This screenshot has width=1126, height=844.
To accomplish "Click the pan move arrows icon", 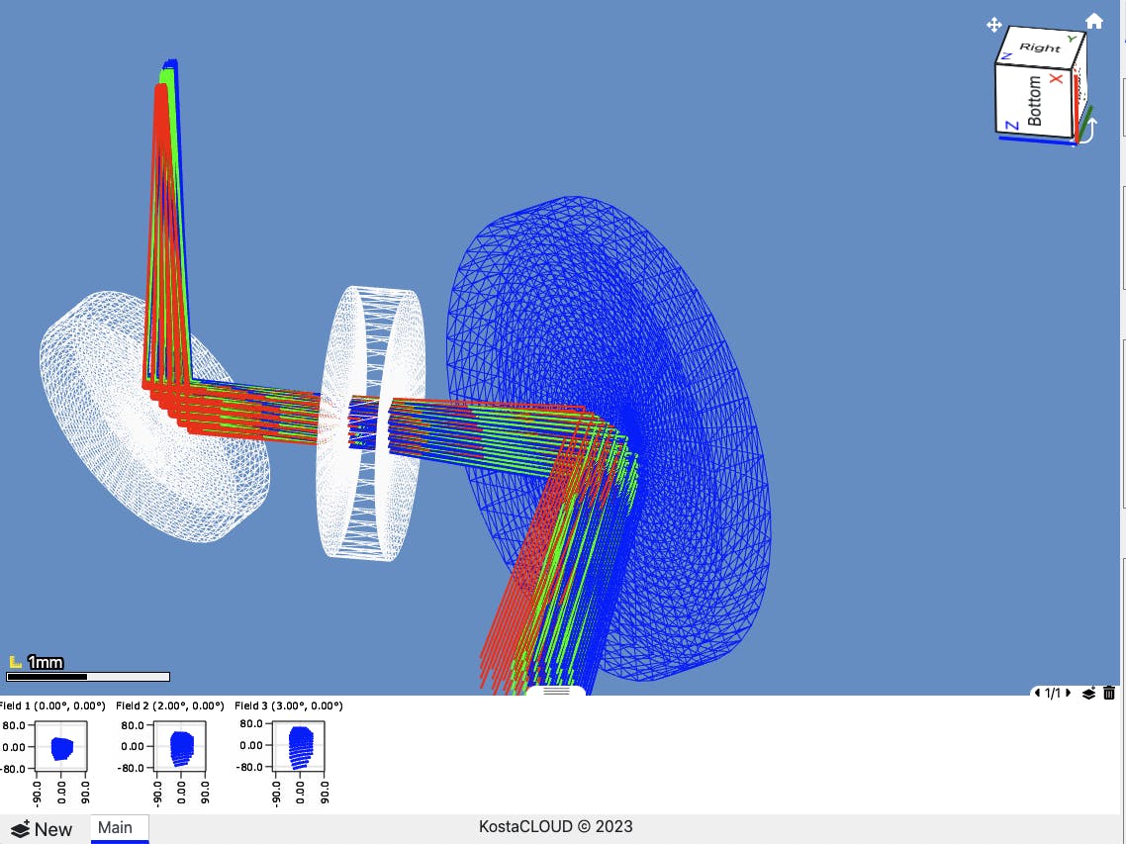I will tap(993, 25).
